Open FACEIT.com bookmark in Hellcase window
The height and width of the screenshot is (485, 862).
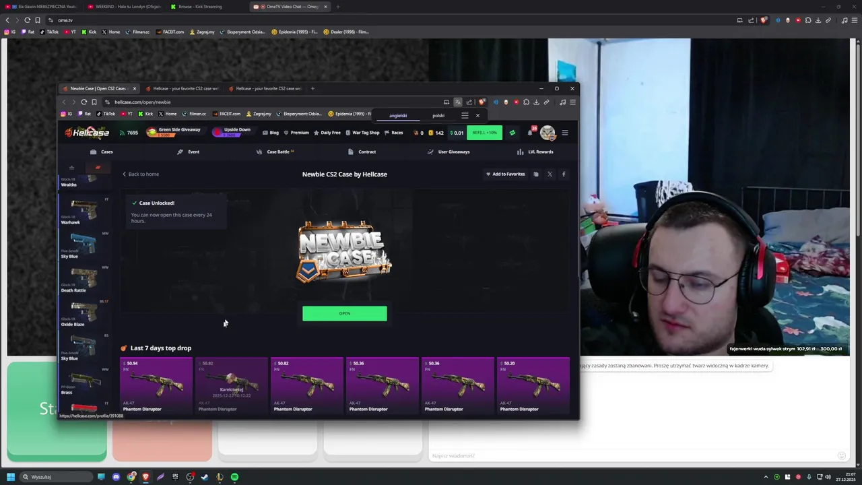tap(226, 114)
